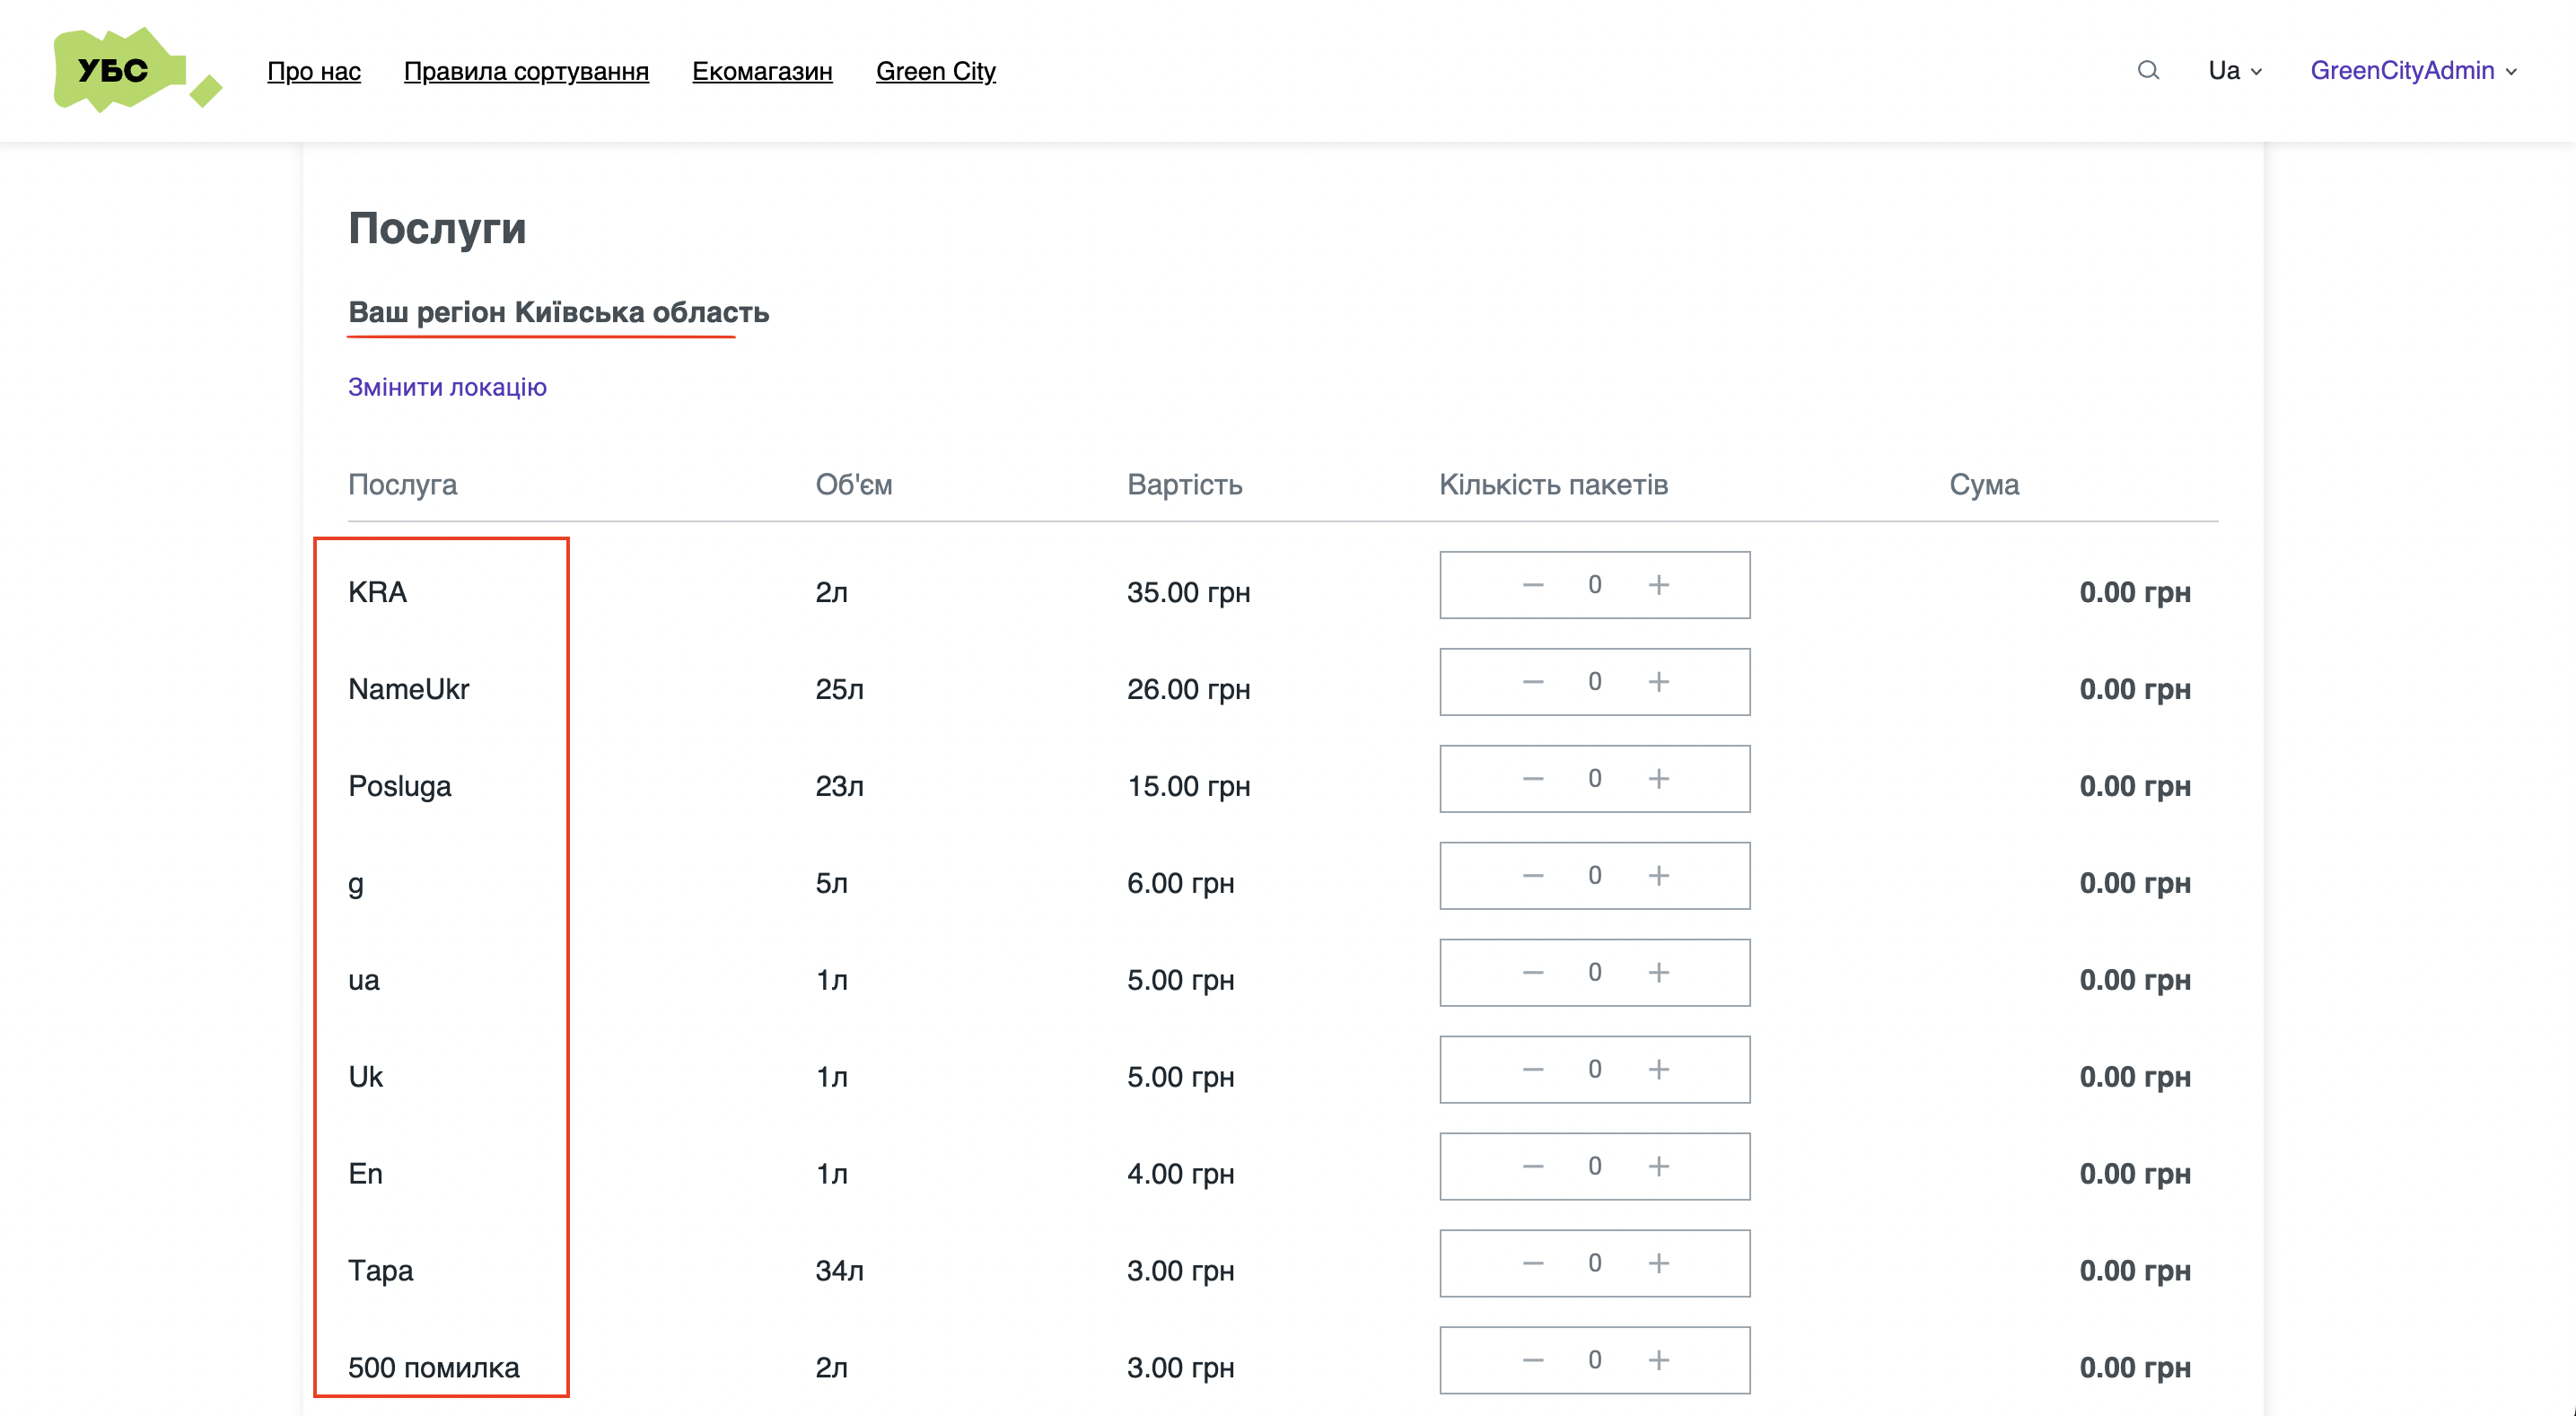Image resolution: width=2576 pixels, height=1416 pixels.
Task: Click the quantity input on Tapa row
Action: pyautogui.click(x=1594, y=1263)
